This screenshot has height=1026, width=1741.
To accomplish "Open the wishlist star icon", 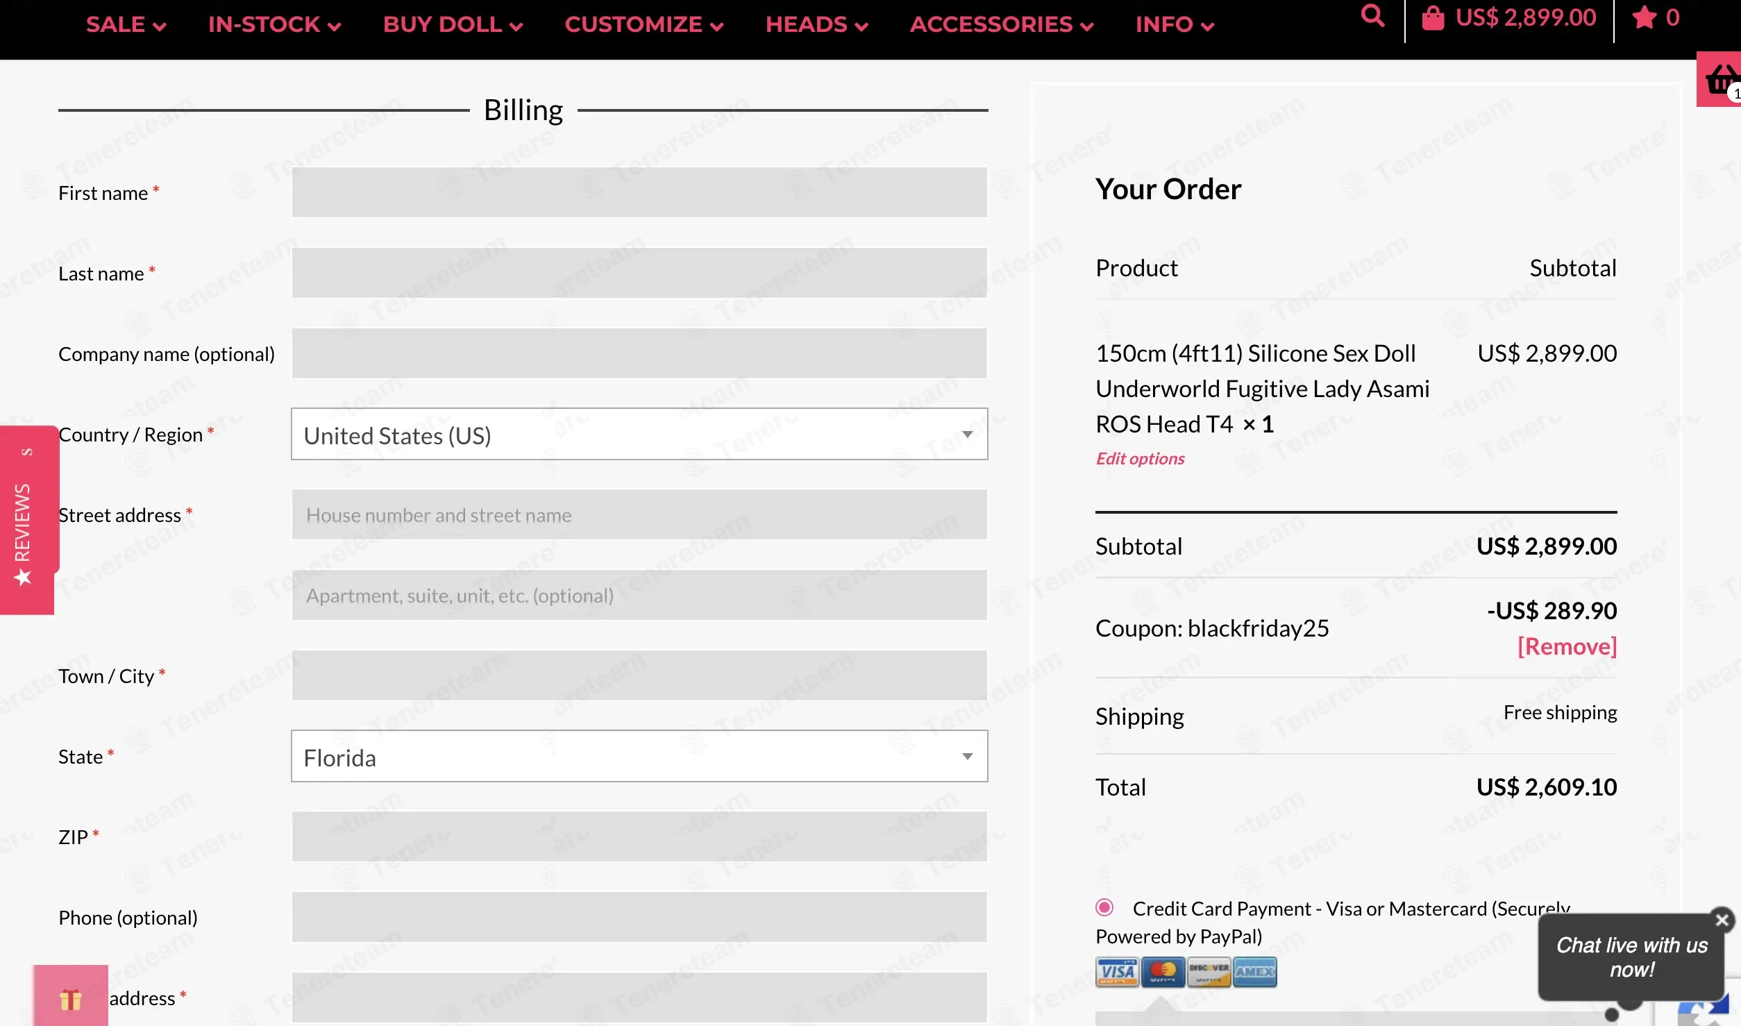I will tap(1644, 17).
